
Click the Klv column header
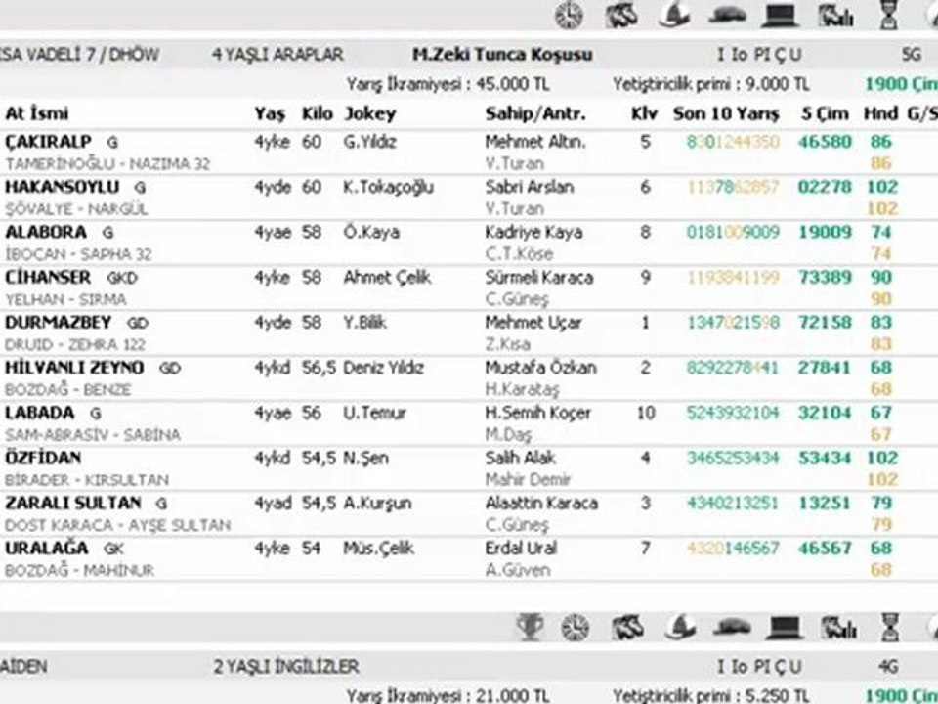pos(644,113)
